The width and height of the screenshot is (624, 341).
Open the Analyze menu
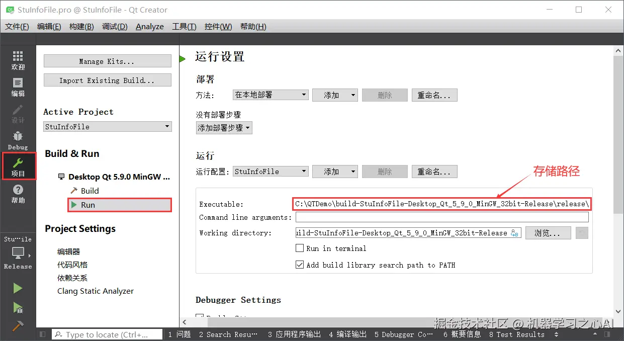coord(150,26)
